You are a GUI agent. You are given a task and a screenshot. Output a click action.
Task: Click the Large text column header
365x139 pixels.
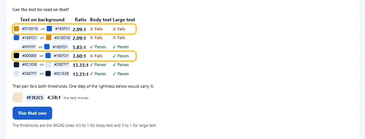(124, 20)
